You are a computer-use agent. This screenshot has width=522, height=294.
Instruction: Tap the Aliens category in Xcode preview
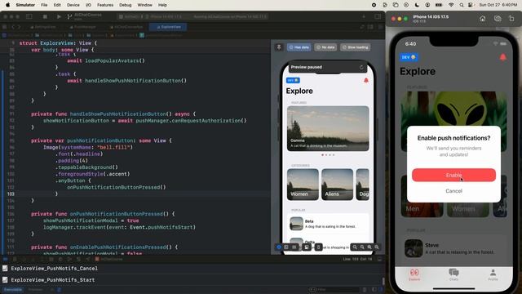pos(337,185)
